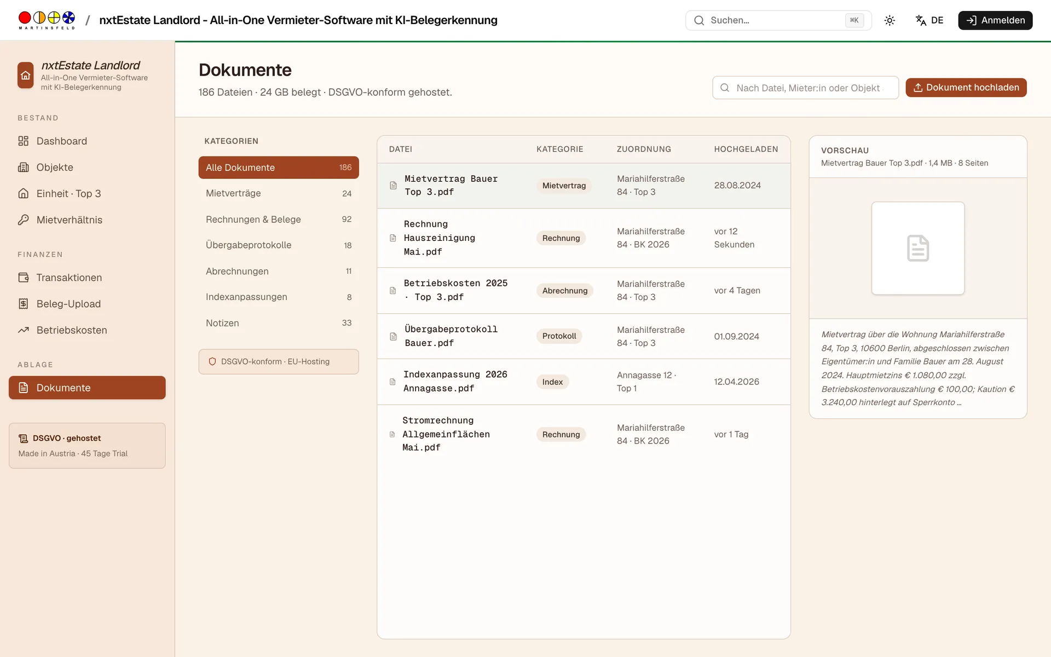Open Objekte in the sidebar
The image size is (1051, 657).
click(x=87, y=168)
